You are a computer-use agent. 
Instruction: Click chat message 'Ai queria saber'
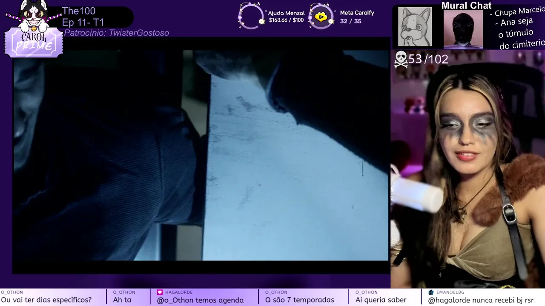381,300
